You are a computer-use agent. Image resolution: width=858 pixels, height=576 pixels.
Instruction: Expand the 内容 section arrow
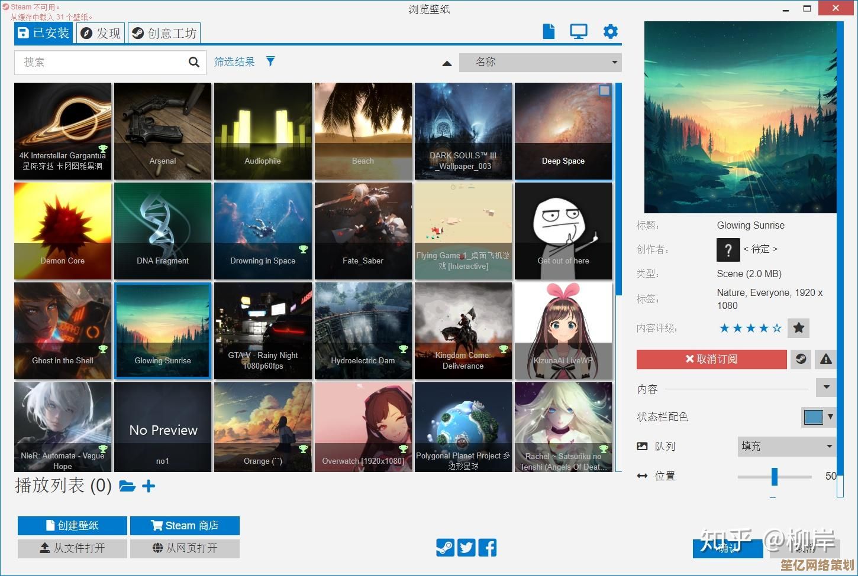tap(826, 388)
